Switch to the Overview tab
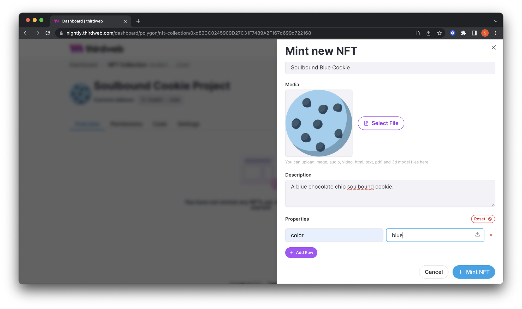This screenshot has width=522, height=309. [87, 124]
